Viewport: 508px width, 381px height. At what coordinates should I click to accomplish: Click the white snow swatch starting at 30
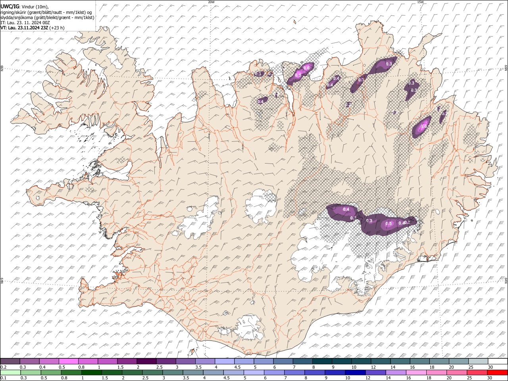point(498,362)
